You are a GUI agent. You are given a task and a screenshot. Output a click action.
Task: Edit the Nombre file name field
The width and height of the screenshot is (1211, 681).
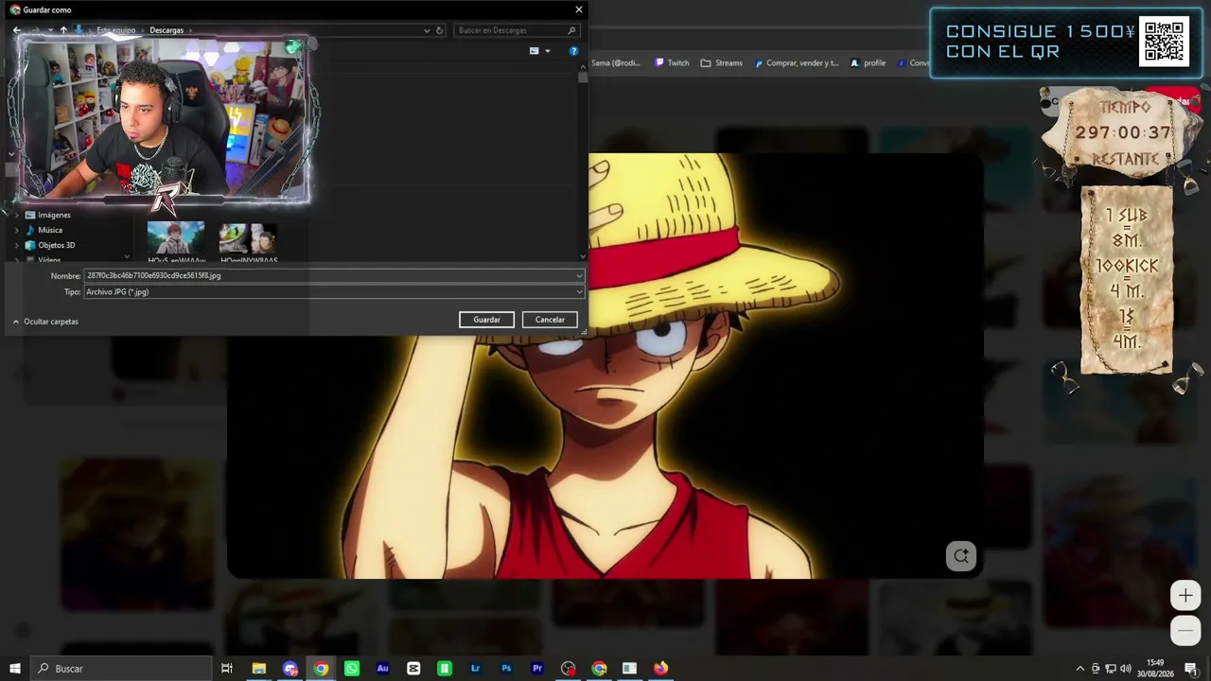pyautogui.click(x=329, y=275)
